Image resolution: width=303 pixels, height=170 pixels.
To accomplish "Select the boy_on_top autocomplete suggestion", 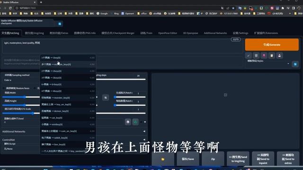I will (68, 104).
